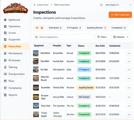
Task: Click the Fleet shield icon
Action: point(5,81)
